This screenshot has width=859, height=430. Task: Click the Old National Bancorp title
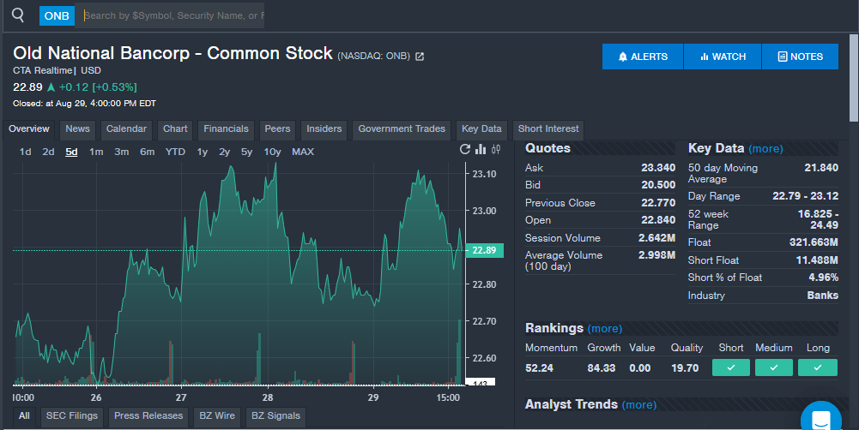point(172,53)
